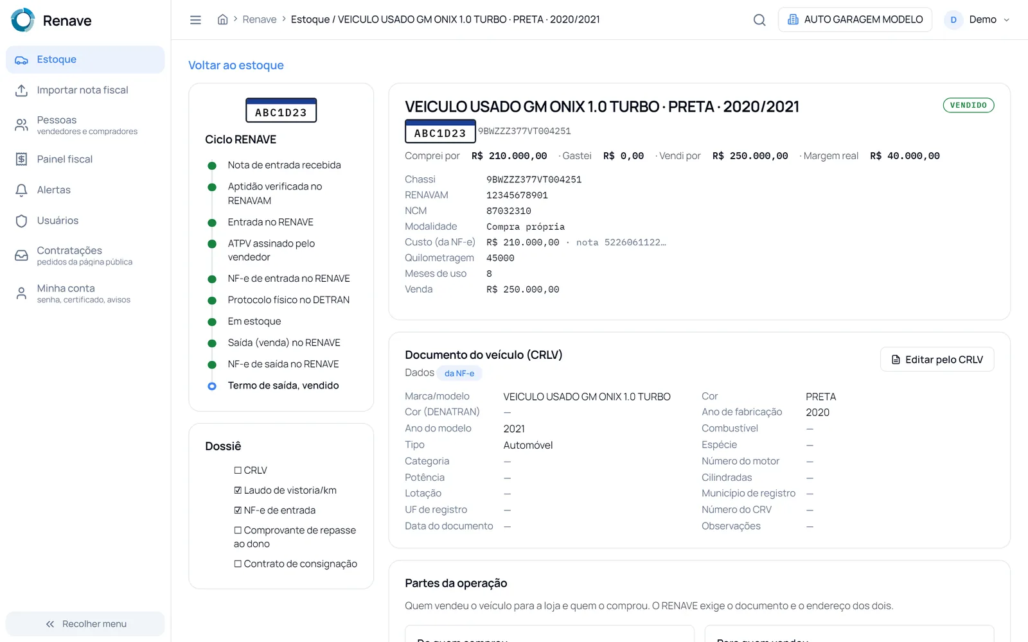Click the VENDIDO status badge
The height and width of the screenshot is (642, 1028).
[x=968, y=105]
